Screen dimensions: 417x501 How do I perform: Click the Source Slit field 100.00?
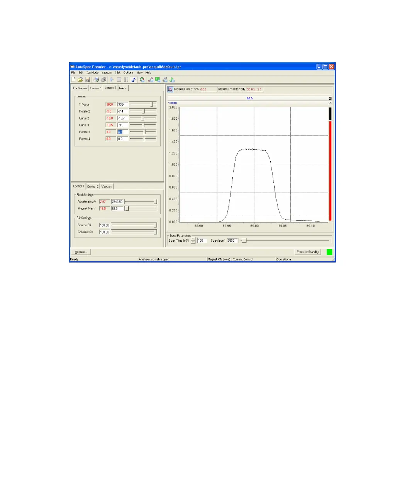[x=104, y=225]
